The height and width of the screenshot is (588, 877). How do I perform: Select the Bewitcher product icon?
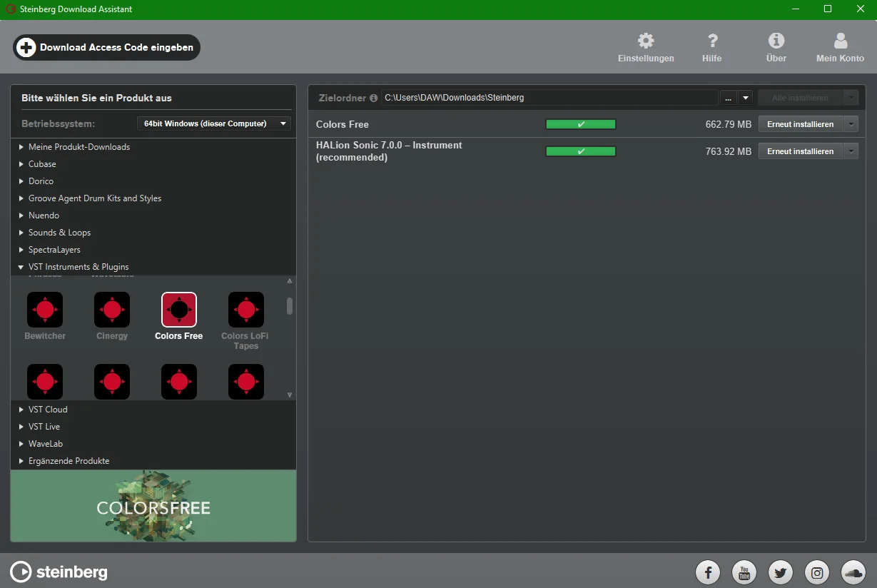point(45,310)
